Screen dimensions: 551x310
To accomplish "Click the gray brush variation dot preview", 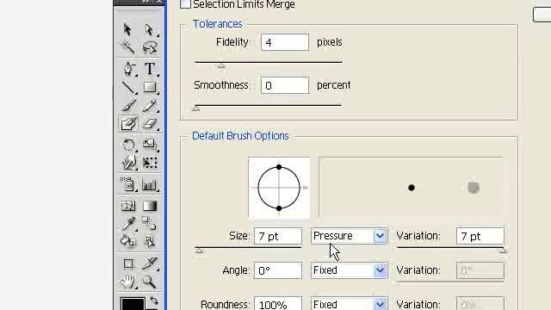I will 474,188.
